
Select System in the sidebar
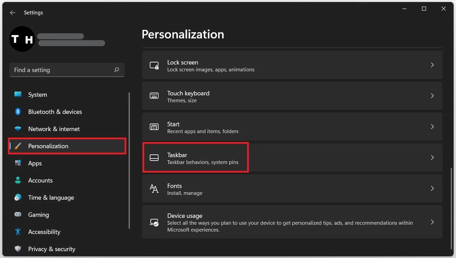pyautogui.click(x=67, y=95)
